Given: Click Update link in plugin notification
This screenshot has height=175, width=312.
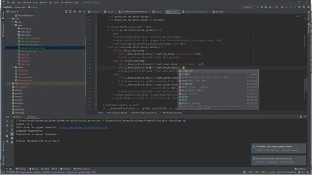Looking at the screenshot, I should pyautogui.click(x=259, y=150).
